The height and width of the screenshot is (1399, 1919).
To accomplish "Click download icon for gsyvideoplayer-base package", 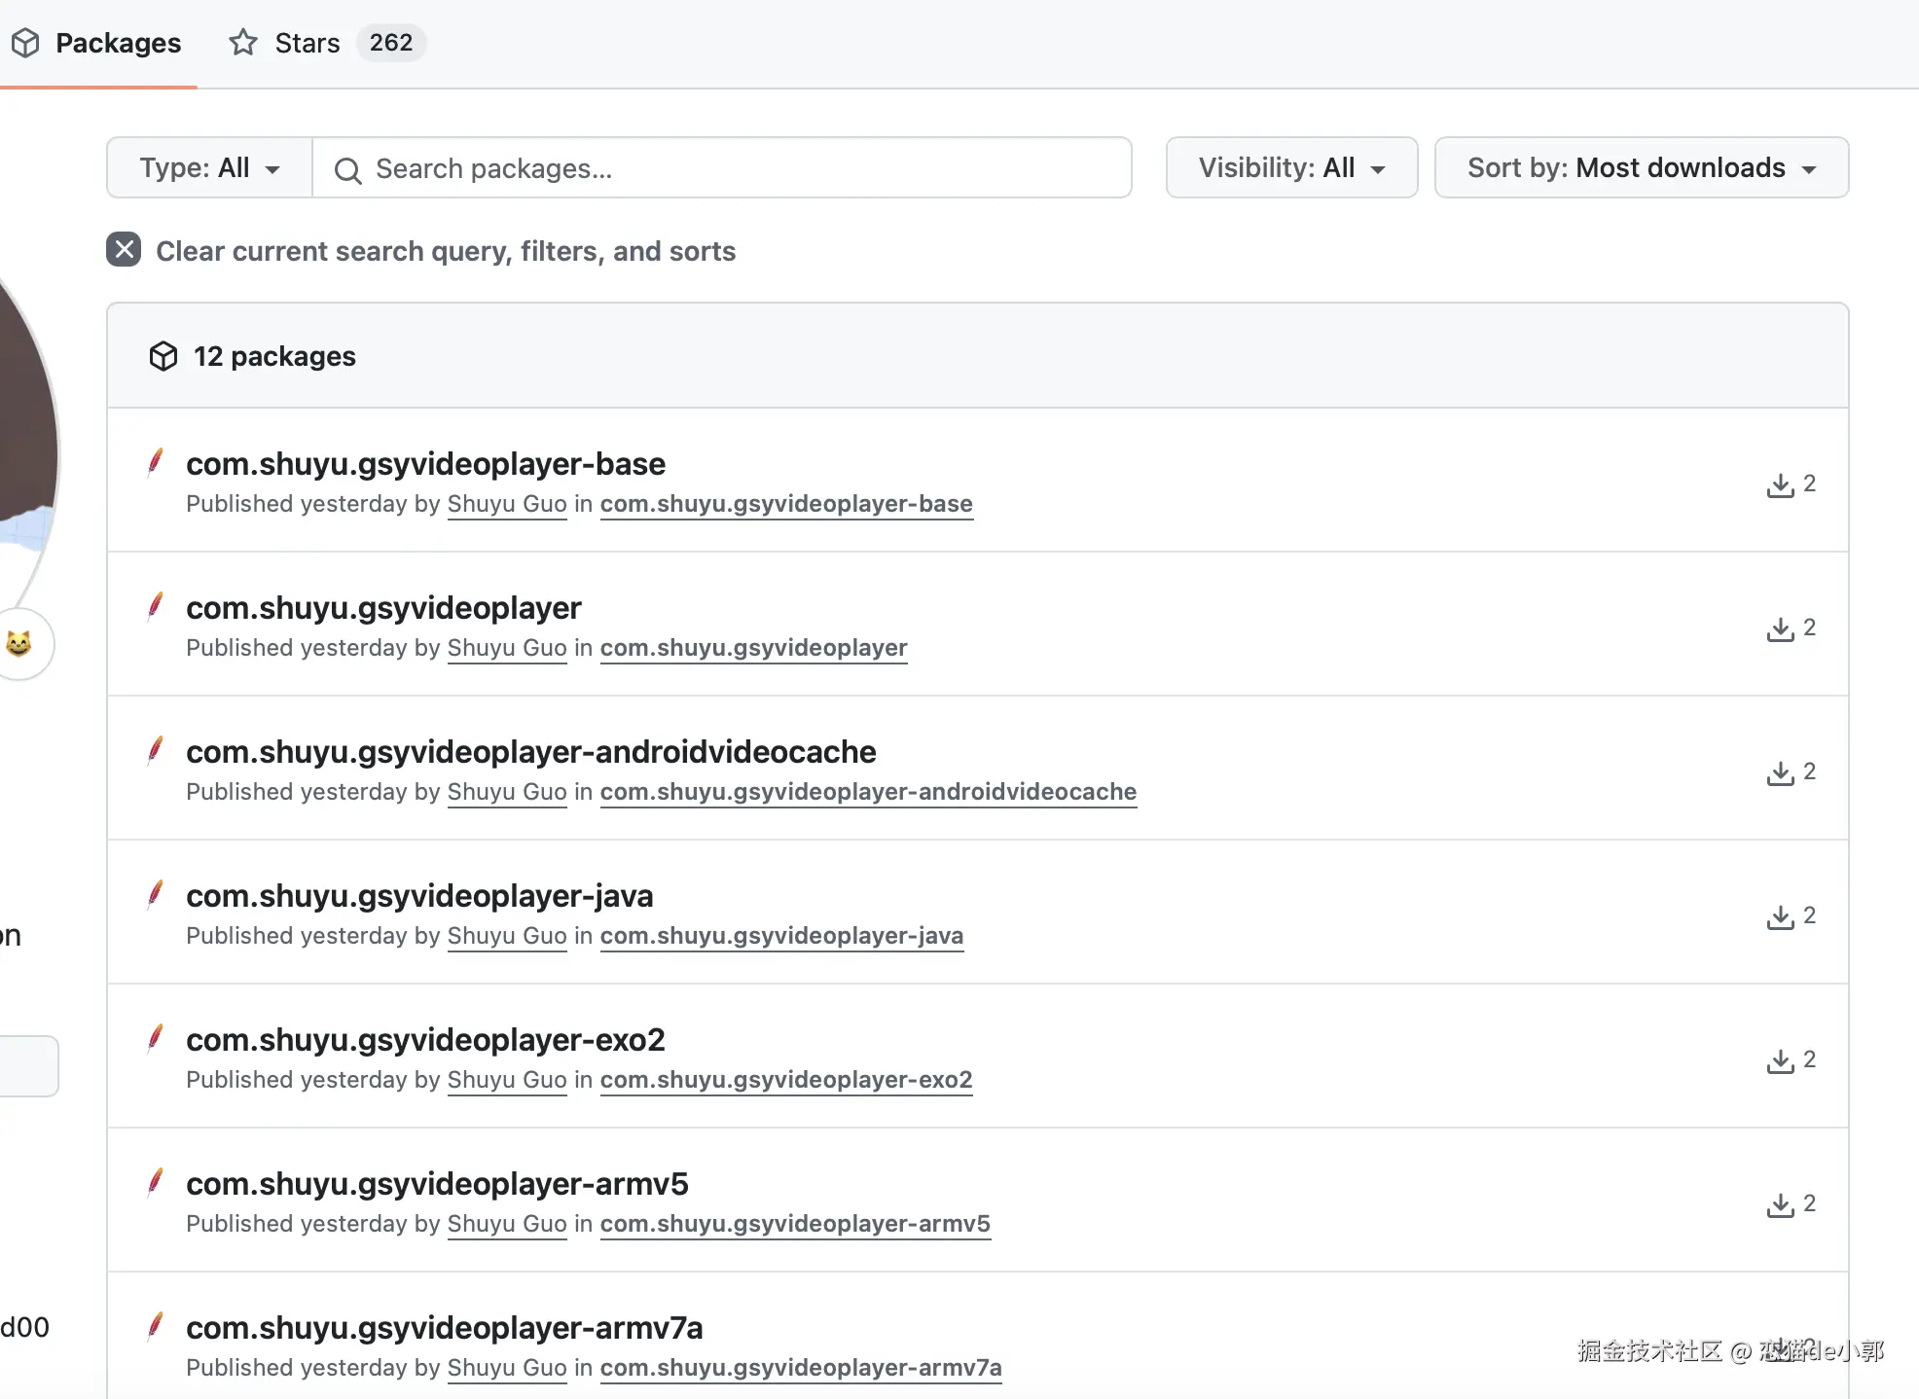I will tap(1780, 484).
